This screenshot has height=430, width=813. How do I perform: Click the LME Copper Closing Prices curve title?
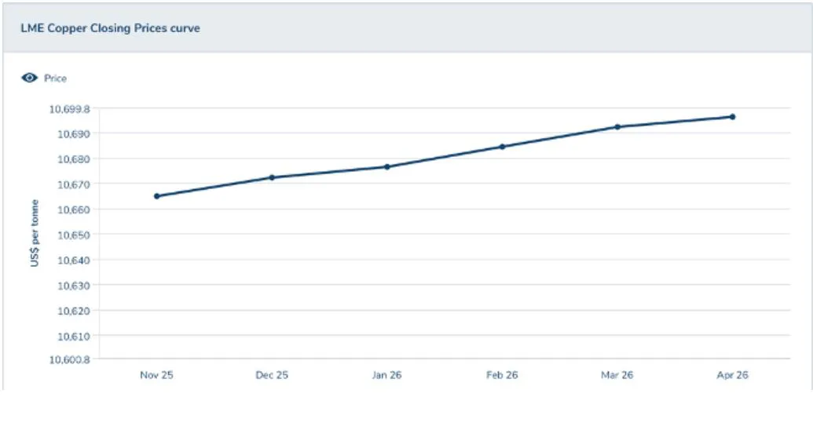coord(111,28)
